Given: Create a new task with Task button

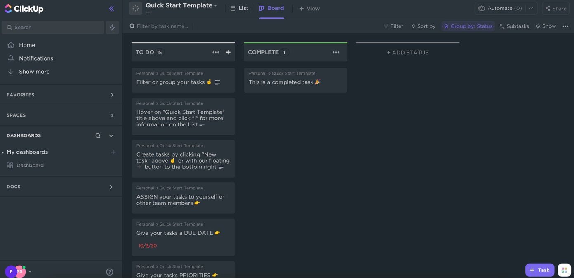Looking at the screenshot, I should tap(540, 270).
